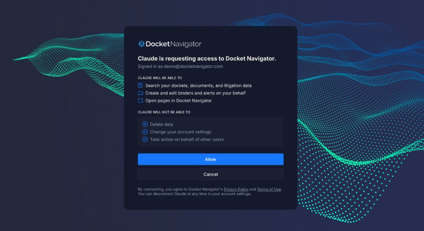Click the "CLAUDE WILL BE ABLE TO" label
The width and height of the screenshot is (424, 231).
point(160,78)
